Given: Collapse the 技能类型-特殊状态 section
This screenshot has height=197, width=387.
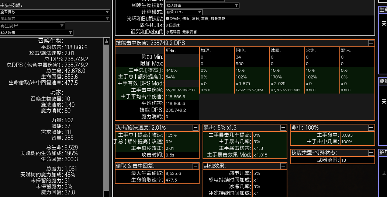Looking at the screenshot, I should click(x=371, y=153).
